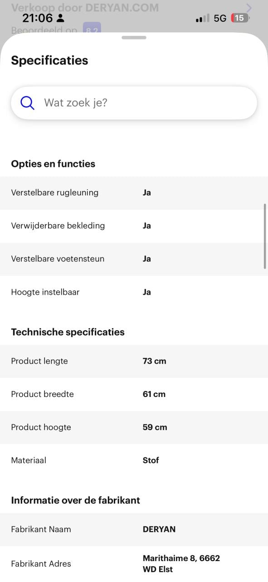Tap the sheet drag handle at top

click(134, 37)
